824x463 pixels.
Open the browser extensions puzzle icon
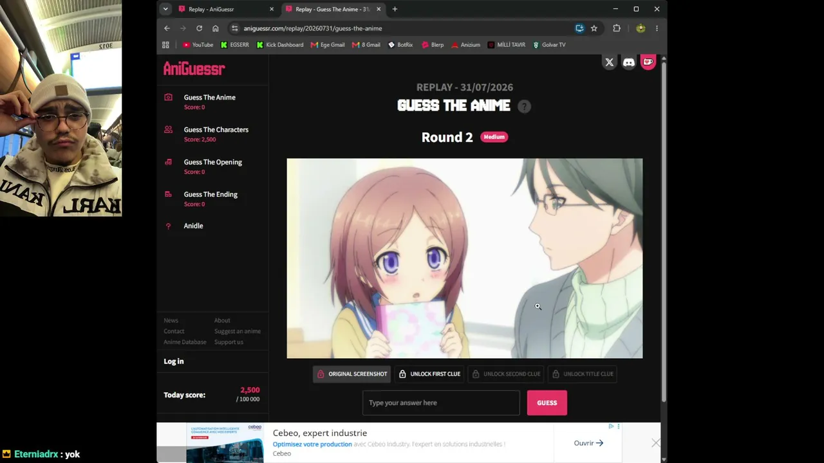click(x=617, y=28)
